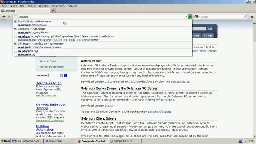Screen dimensions: 256x144
Task: Open the www.parasoft-embedded ad URL
Action: [x=50, y=120]
